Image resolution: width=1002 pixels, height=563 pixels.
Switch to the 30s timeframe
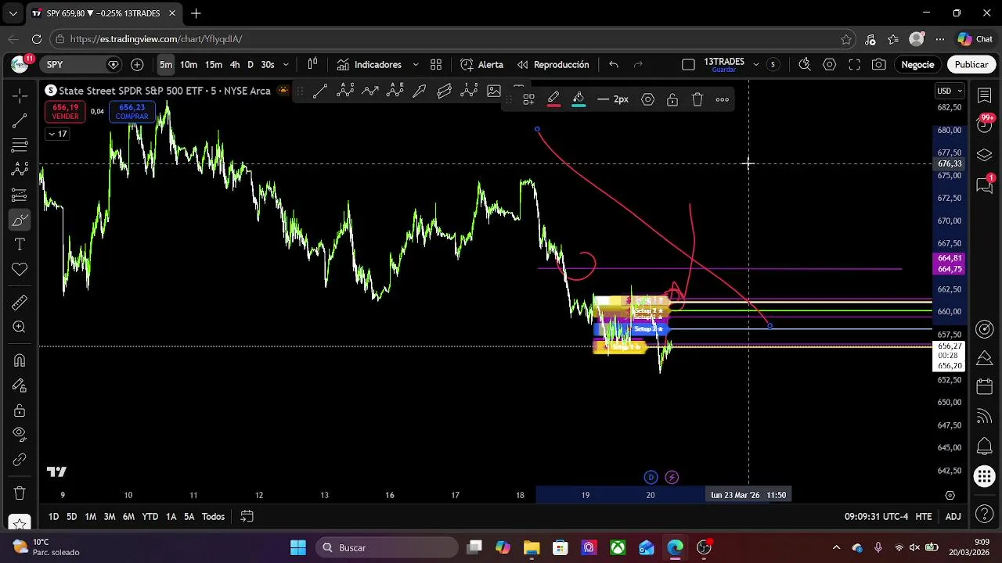(x=268, y=65)
